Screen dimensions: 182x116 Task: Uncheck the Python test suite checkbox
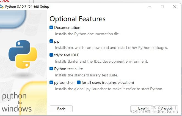(x=51, y=69)
